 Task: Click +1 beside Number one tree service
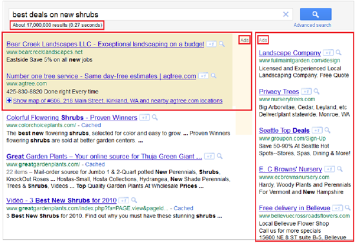click(x=203, y=75)
